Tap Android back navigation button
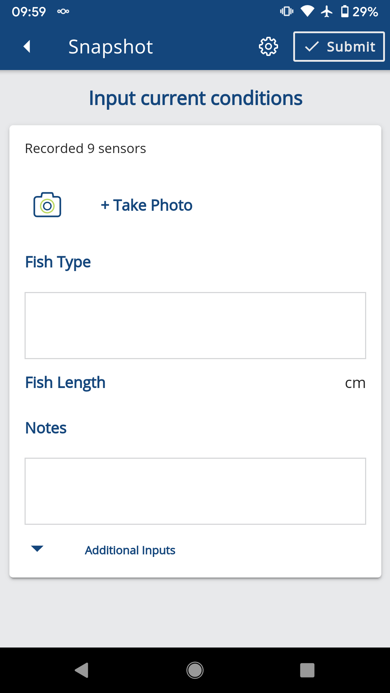This screenshot has width=390, height=693. point(82,670)
